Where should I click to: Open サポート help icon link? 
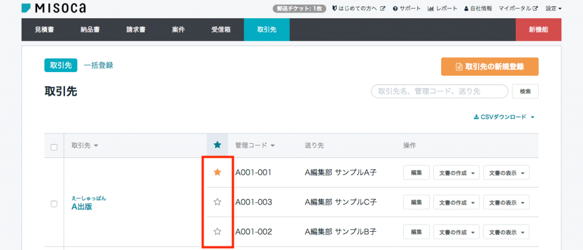coord(407,8)
